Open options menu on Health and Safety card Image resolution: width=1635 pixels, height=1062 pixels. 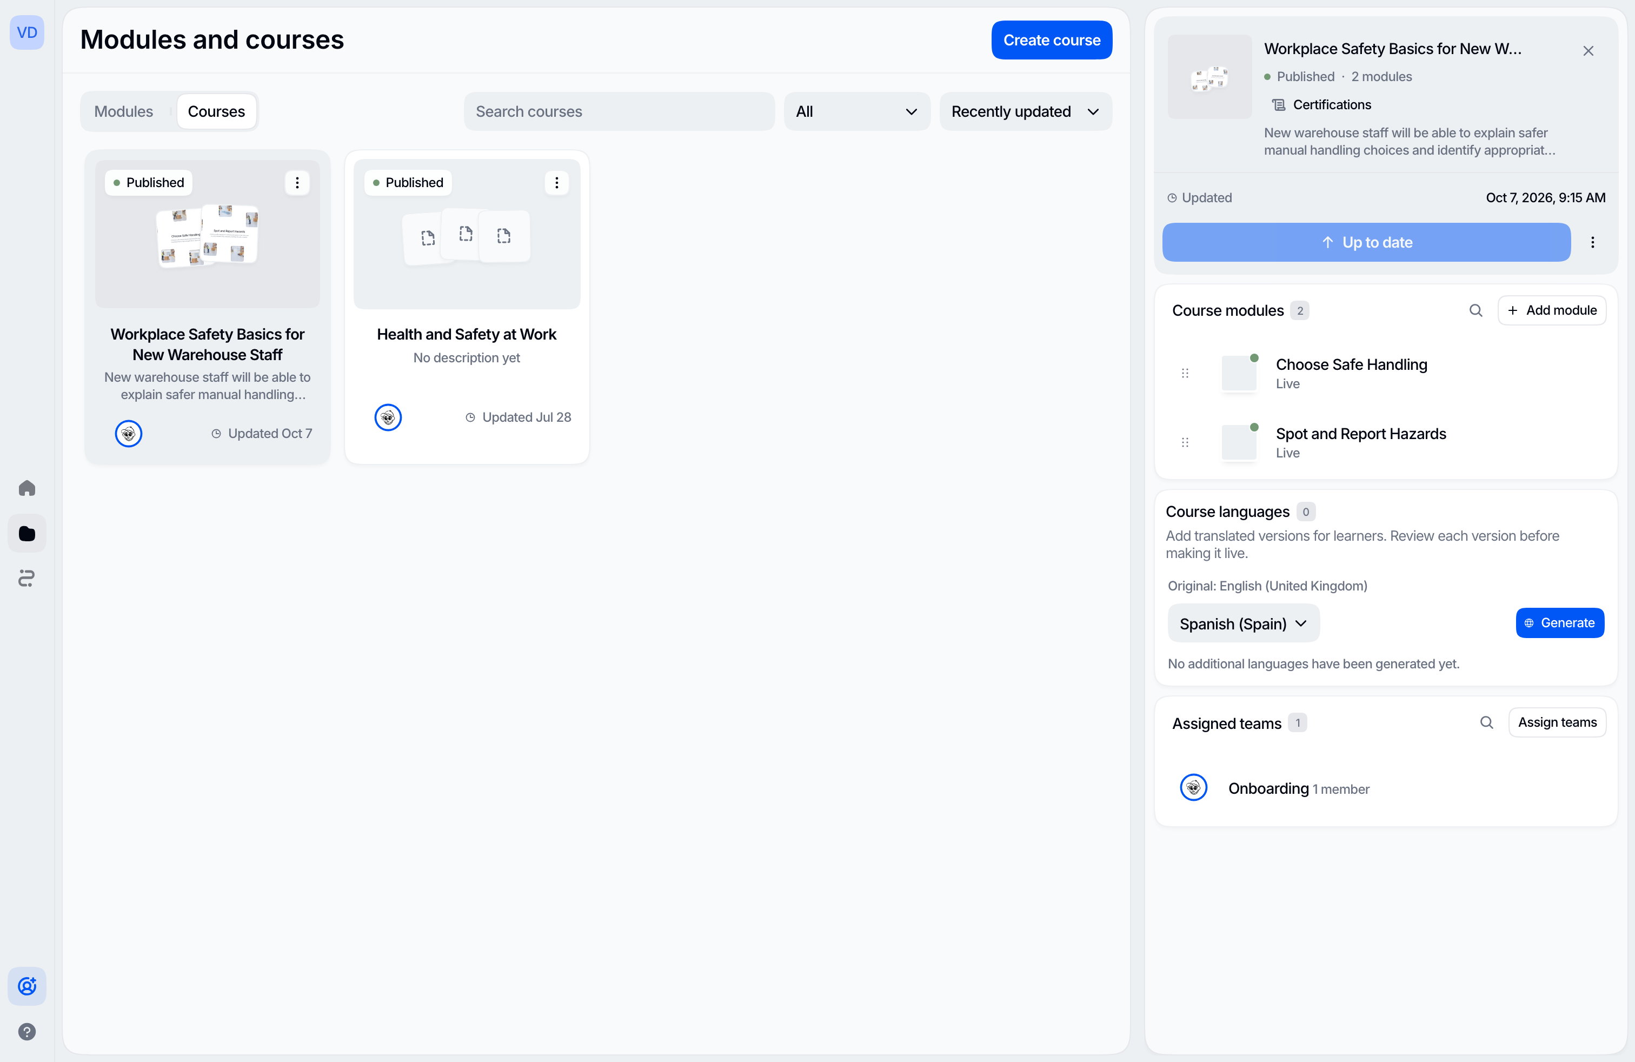557,183
